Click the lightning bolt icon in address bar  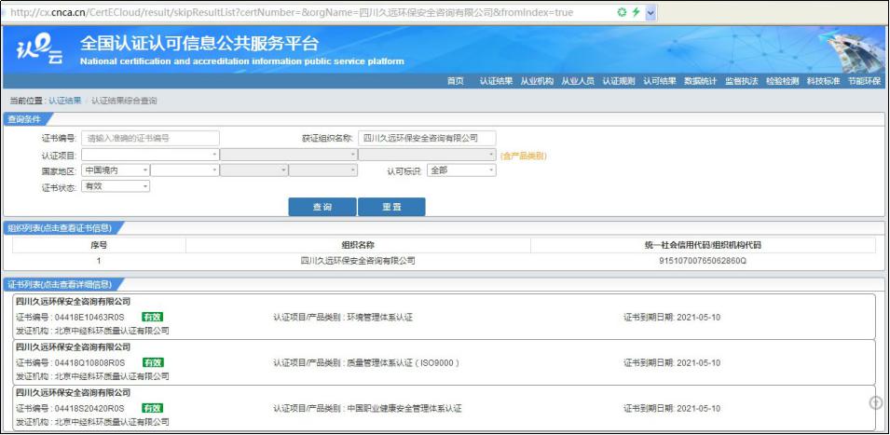point(637,12)
